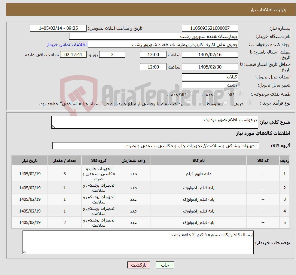Click row number 4 cell

[x=285, y=211]
